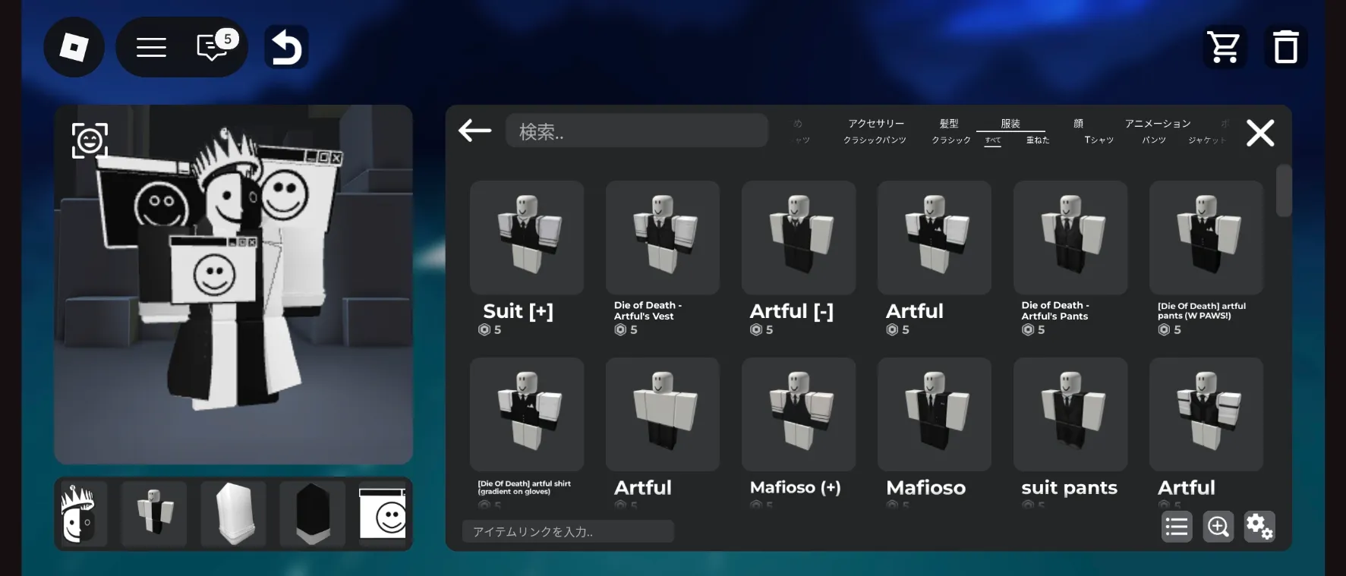Select artful shirt (gradient on gloves) thumbnail

pos(527,414)
